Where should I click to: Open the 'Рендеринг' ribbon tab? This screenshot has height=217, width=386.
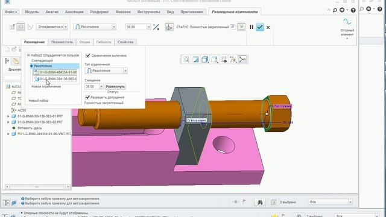coord(100,12)
